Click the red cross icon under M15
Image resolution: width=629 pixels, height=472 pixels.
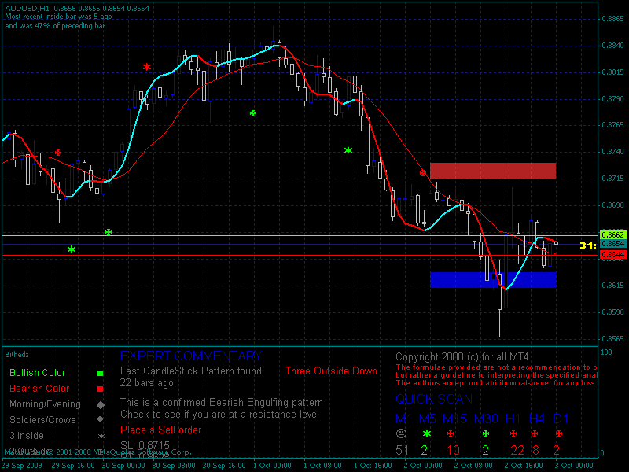451,433
